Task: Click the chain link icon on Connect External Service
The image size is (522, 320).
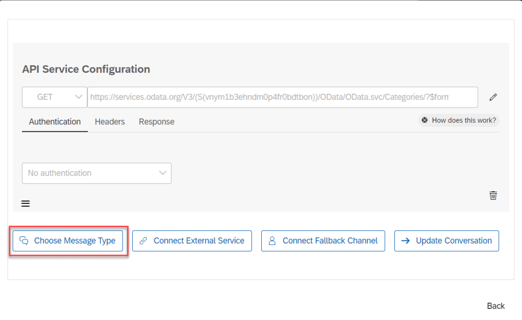Action: coord(143,241)
